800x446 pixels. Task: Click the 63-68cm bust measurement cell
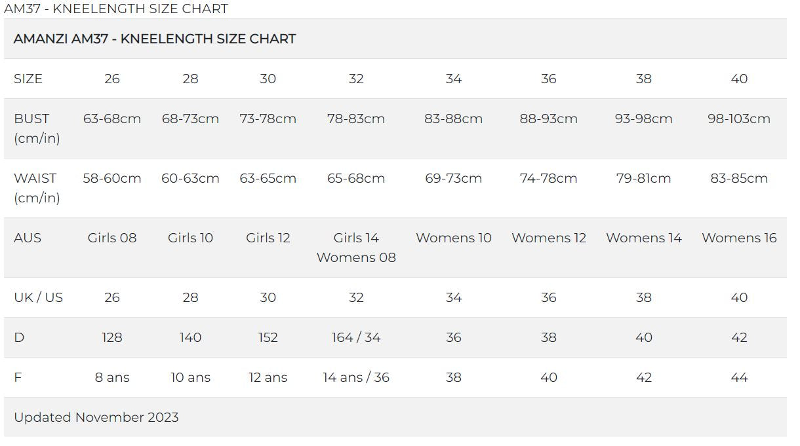point(112,119)
